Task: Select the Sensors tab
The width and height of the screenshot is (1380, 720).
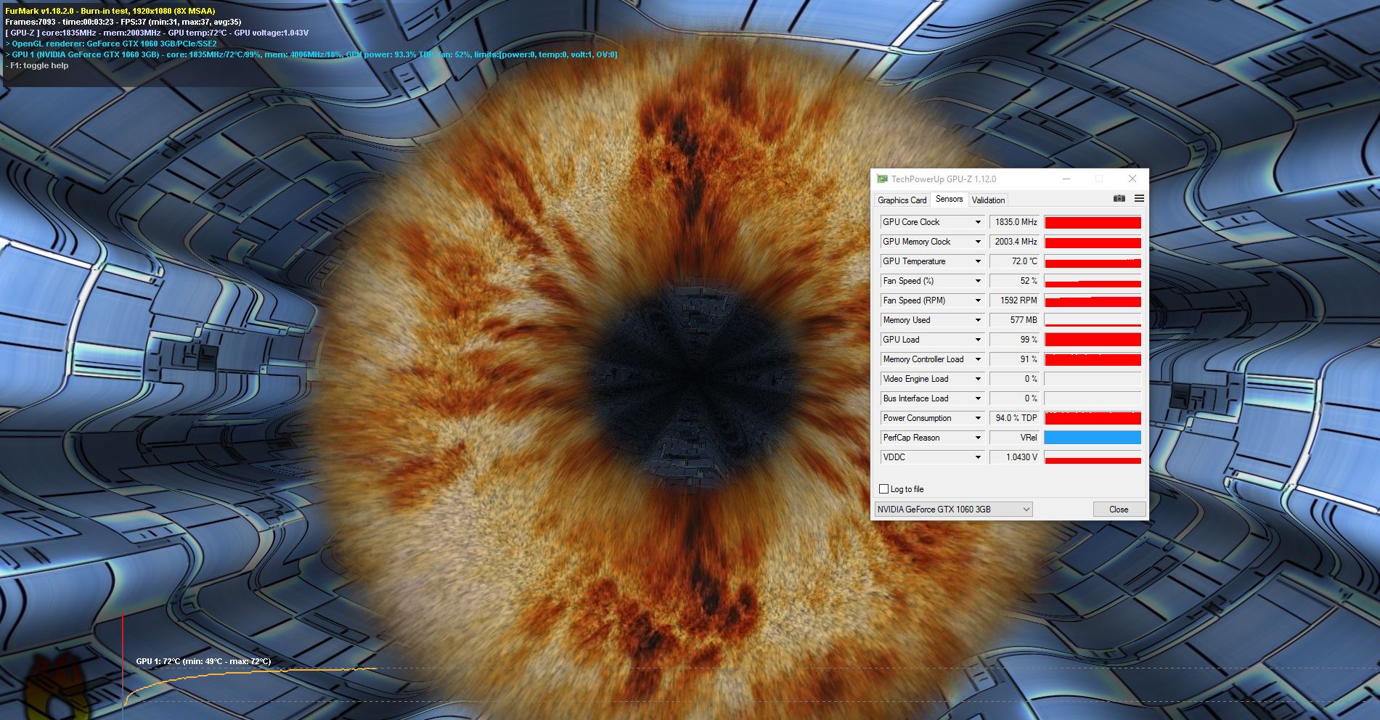Action: point(949,199)
